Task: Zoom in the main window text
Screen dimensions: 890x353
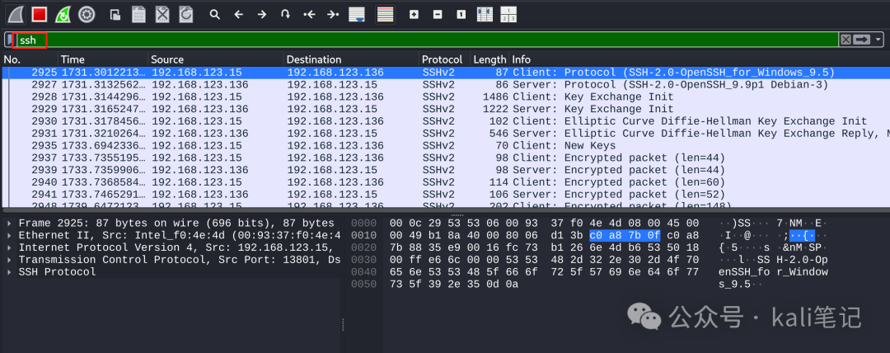Action: pos(414,14)
